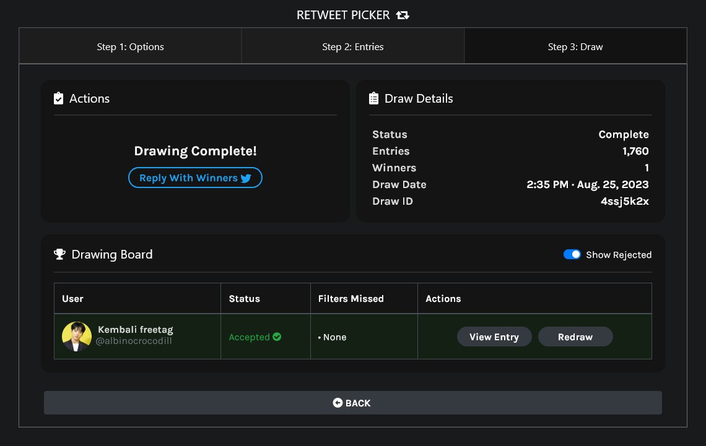
Task: Click the Drawing Complete! heading
Action: pyautogui.click(x=196, y=151)
